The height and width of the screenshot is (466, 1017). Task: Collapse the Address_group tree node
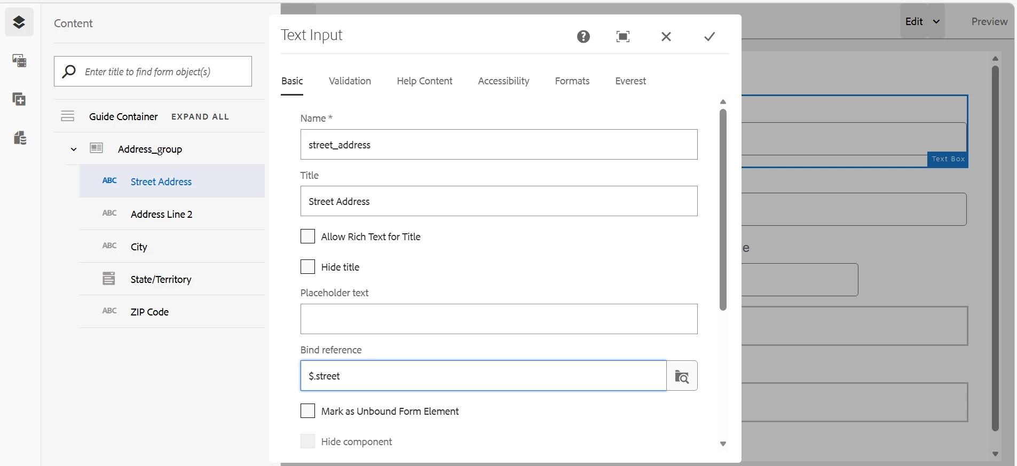[x=74, y=149]
